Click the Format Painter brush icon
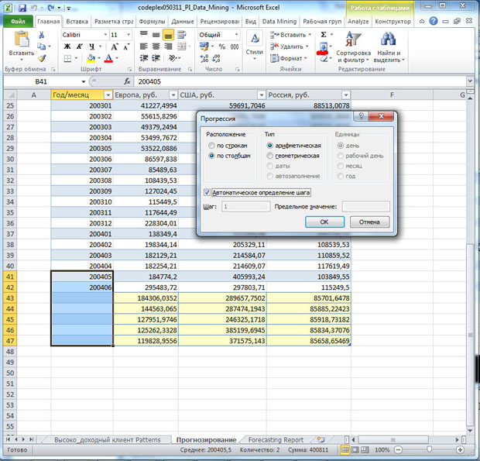Screen dimensions: 480x461 tap(42, 58)
